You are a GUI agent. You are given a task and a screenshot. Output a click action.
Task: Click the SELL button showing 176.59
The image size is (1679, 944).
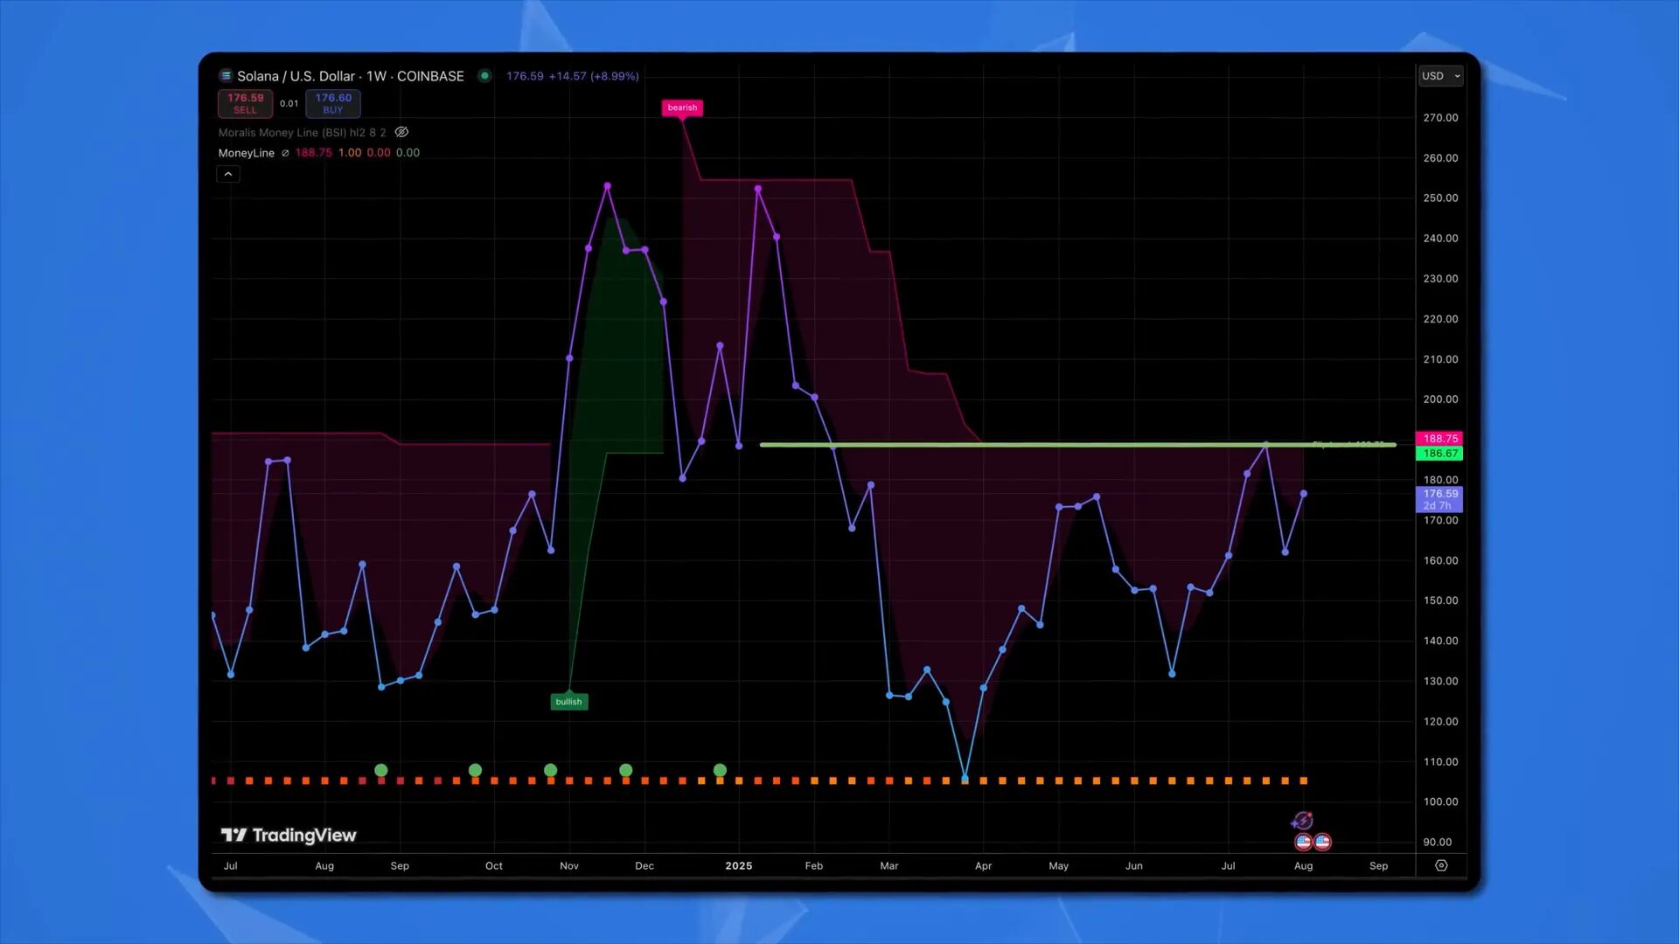[x=245, y=103]
